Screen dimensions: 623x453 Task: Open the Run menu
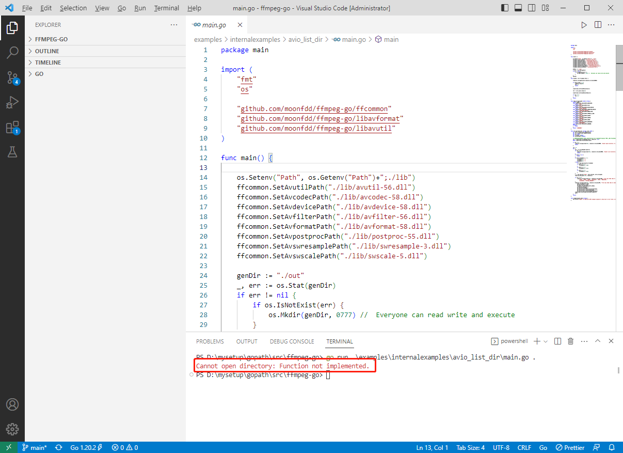click(x=140, y=8)
